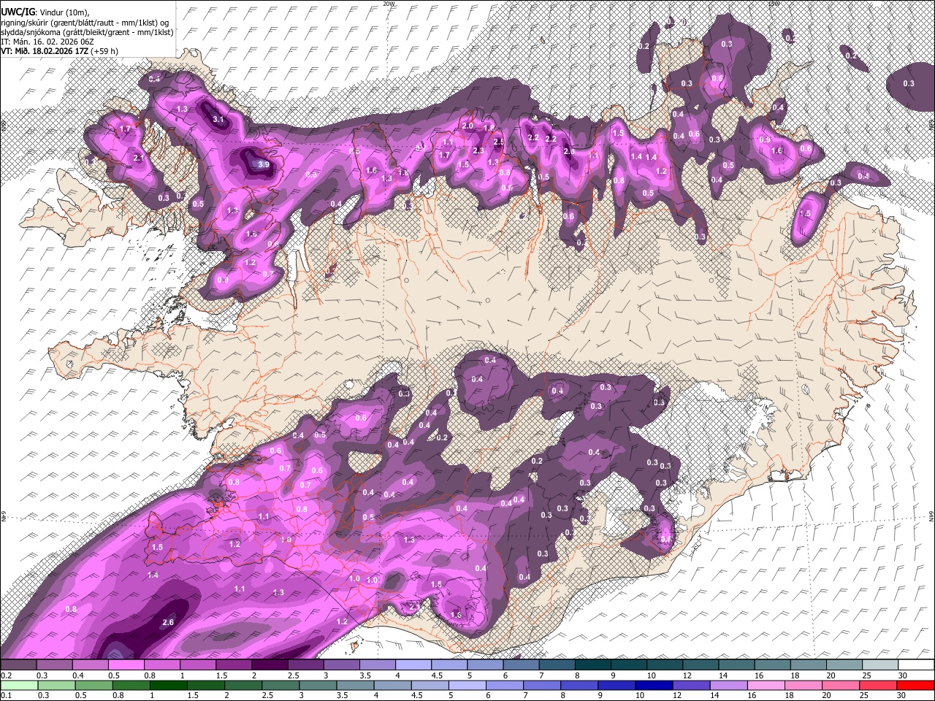The image size is (935, 701).
Task: Pick the pale green 0.1 swatch in rain legend
Action: point(18,686)
